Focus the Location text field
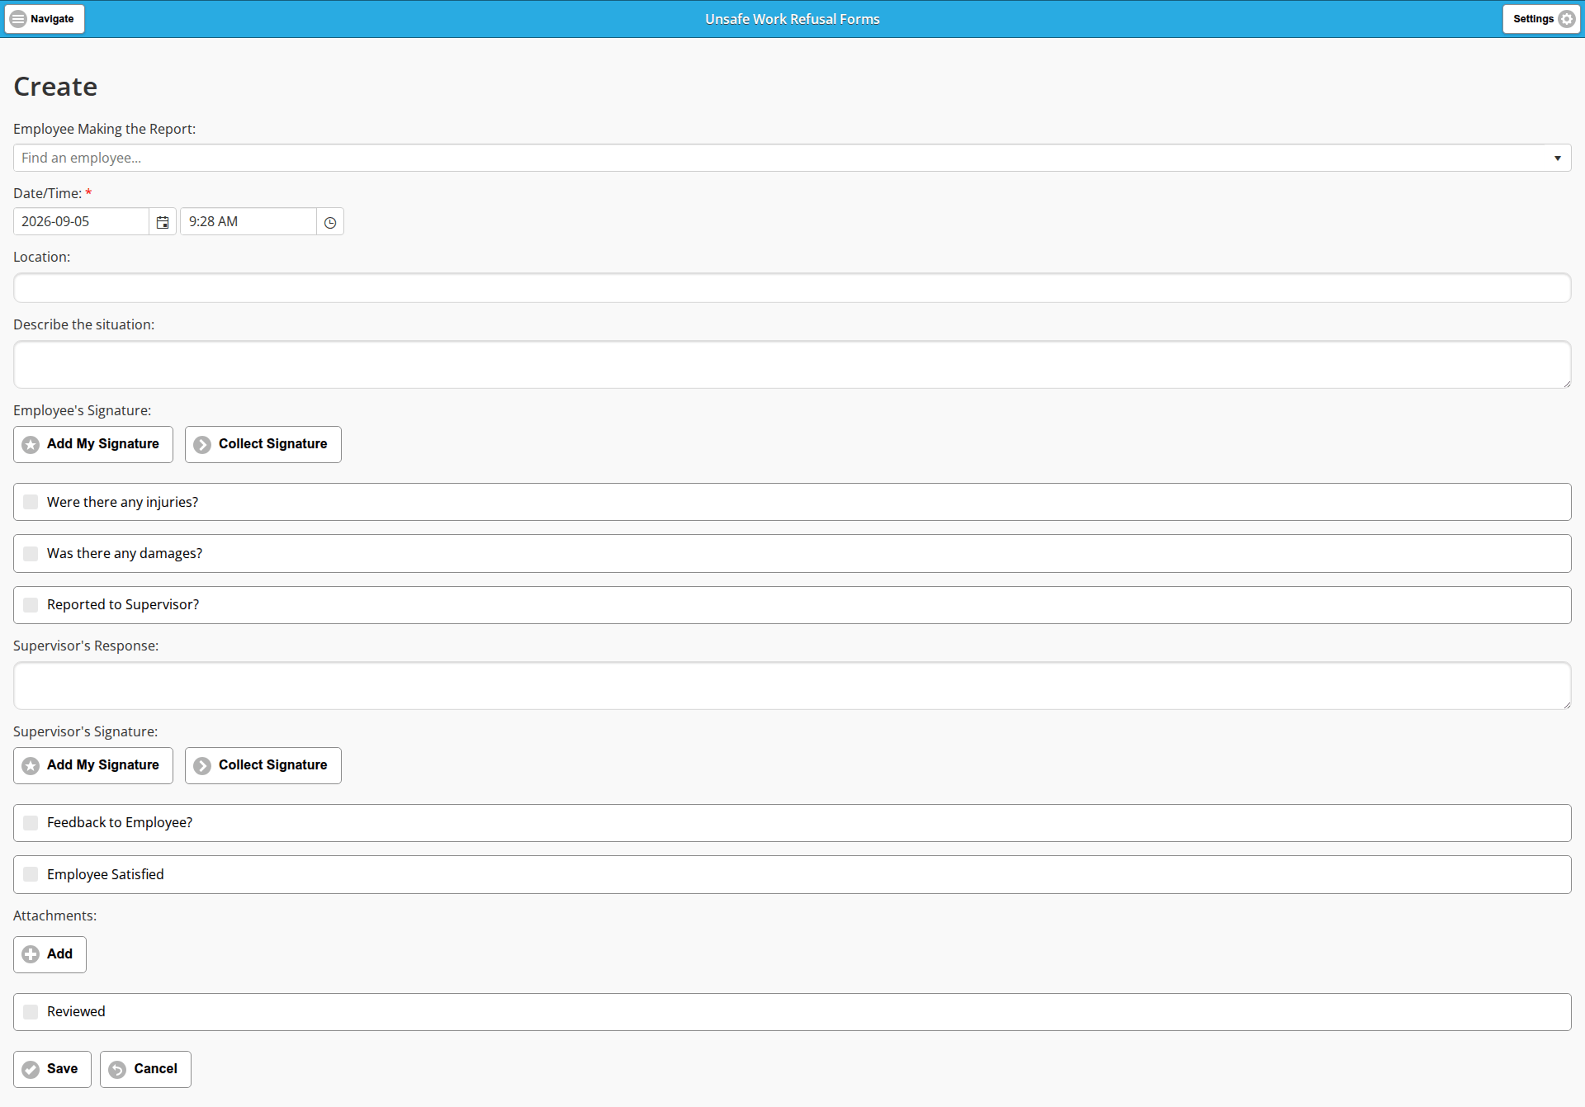The width and height of the screenshot is (1585, 1107). point(792,287)
